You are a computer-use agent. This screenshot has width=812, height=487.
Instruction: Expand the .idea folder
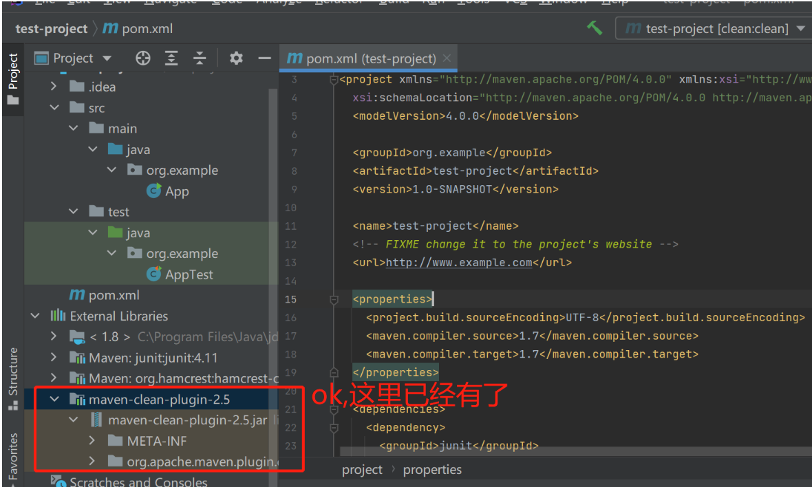point(54,87)
